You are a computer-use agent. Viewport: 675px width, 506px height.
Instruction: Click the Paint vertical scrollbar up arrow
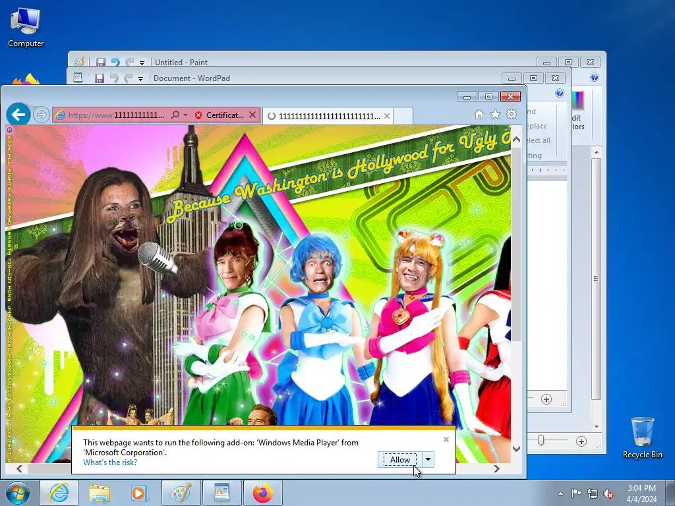coord(596,152)
